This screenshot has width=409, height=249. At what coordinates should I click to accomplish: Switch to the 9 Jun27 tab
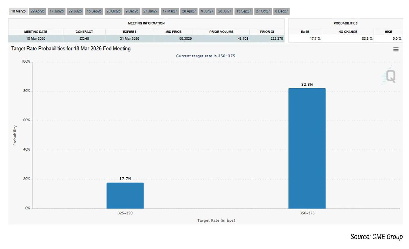point(207,11)
